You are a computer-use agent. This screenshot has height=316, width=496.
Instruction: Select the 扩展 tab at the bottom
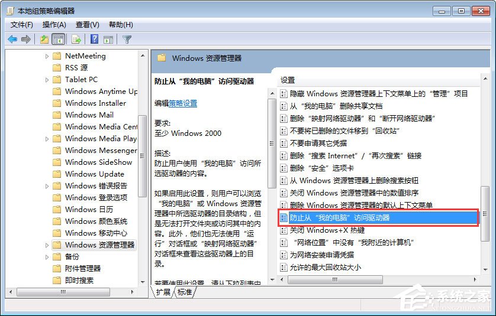[164, 292]
